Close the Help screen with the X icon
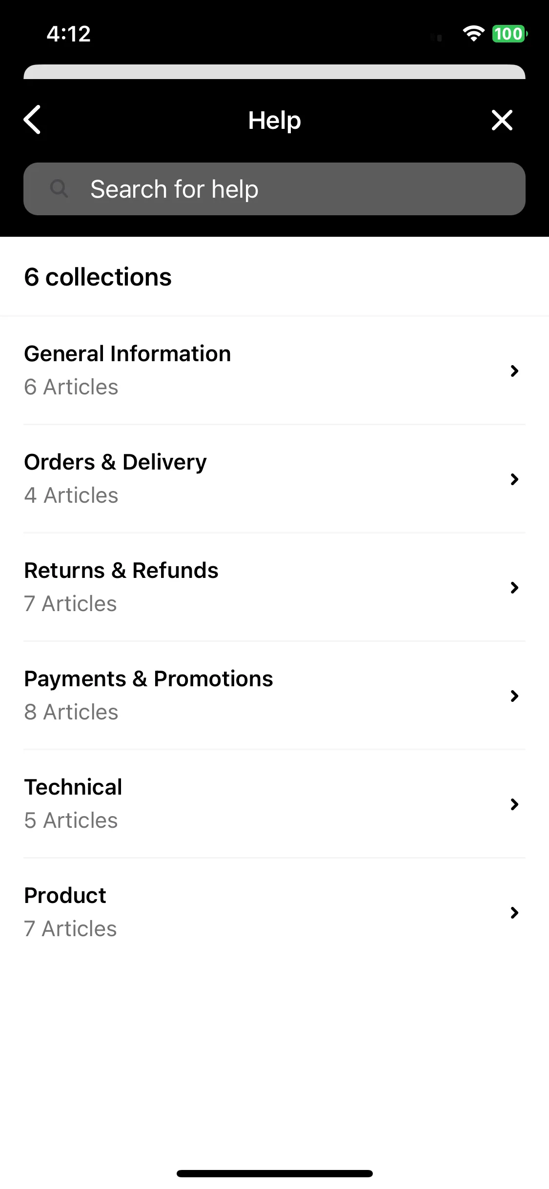549x1189 pixels. point(502,120)
